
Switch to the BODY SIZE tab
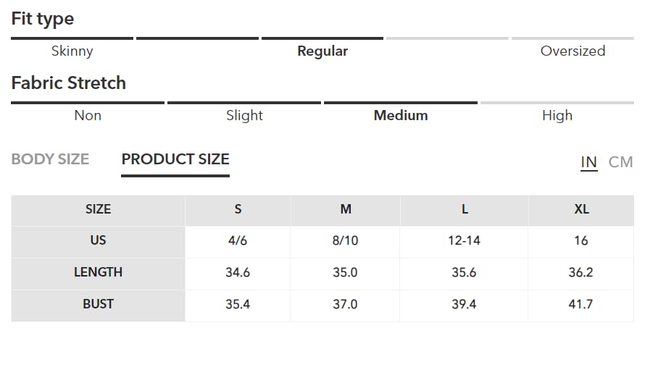[50, 159]
